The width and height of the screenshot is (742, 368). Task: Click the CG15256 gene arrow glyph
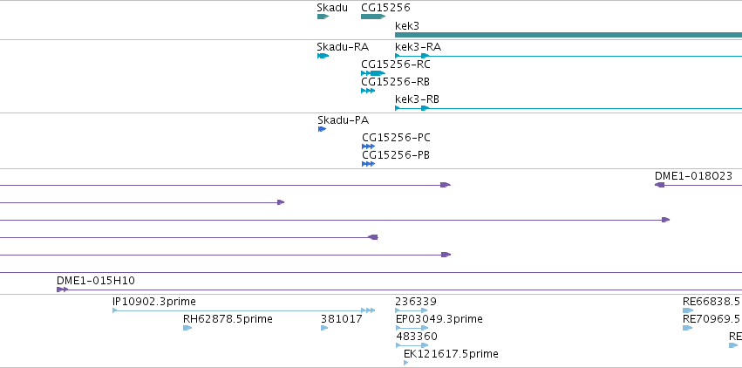(x=373, y=17)
